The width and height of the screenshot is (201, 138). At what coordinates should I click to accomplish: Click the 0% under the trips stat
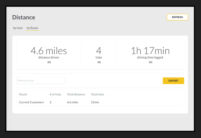[99, 62]
